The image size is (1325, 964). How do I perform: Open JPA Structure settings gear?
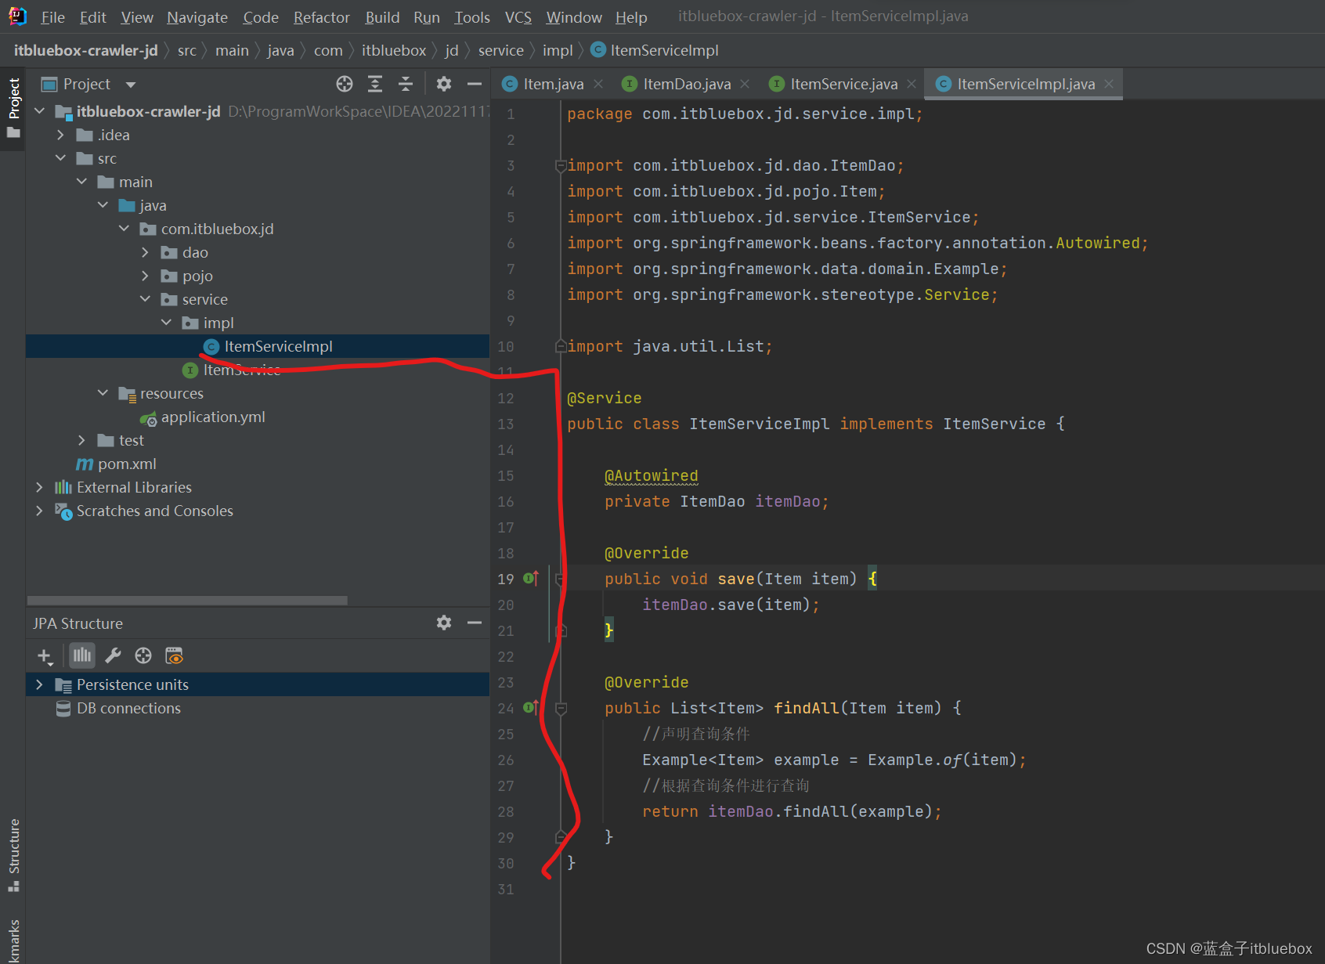click(x=444, y=623)
